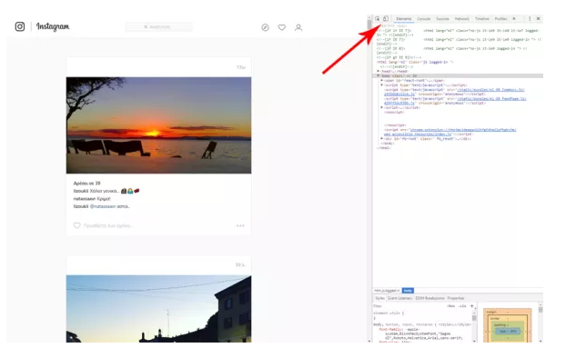Open the Event Listeners sidebar tab
The height and width of the screenshot is (358, 566).
(x=399, y=298)
